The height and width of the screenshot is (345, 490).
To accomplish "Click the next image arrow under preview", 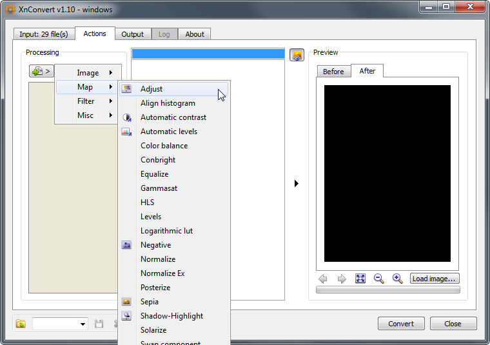I will tap(342, 279).
